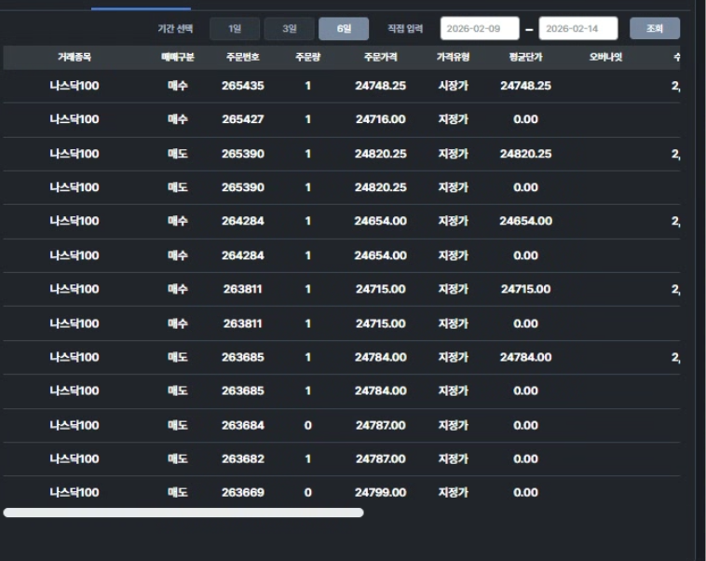Click the 매매구분 column header
Screen dimensions: 706x561
pos(177,57)
